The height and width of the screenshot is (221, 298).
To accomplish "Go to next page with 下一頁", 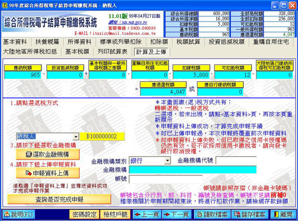I will tap(176, 215).
